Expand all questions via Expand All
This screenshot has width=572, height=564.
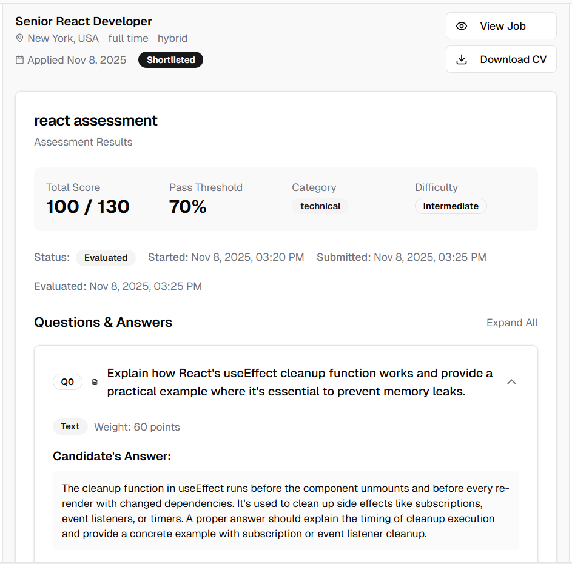[512, 323]
